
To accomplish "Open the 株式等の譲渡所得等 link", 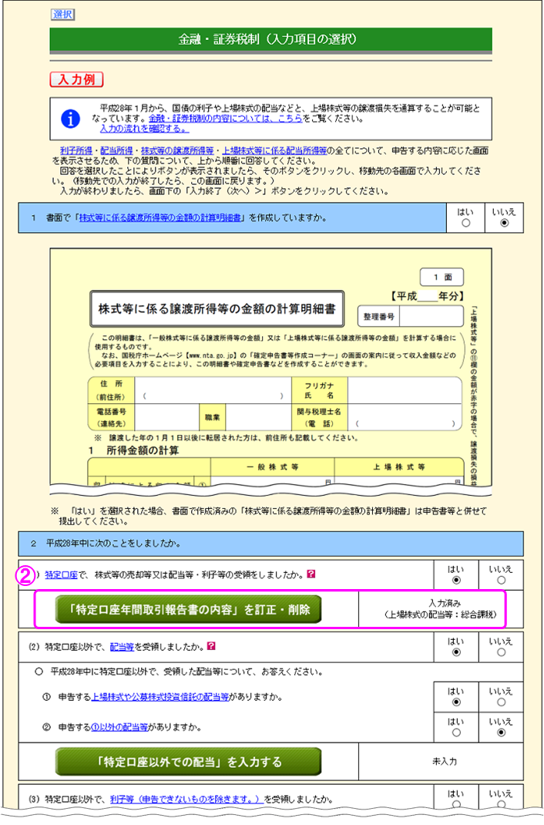I will [x=177, y=151].
